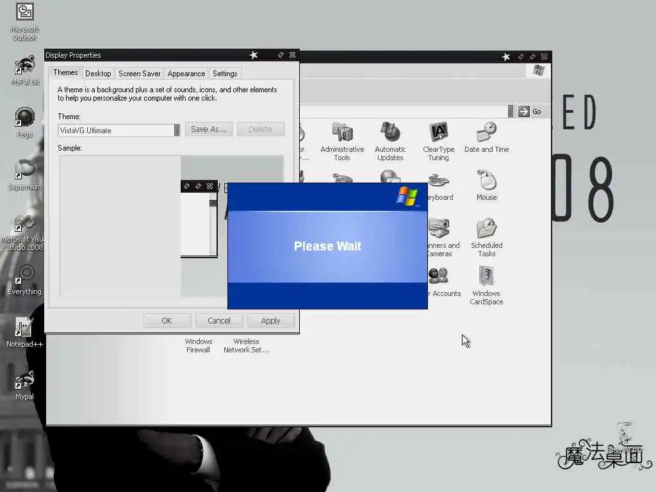Launch MyPal 68 from the desktop

pyautogui.click(x=24, y=70)
